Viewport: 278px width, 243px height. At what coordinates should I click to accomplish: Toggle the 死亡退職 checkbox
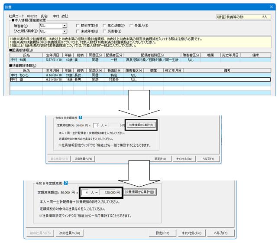pyautogui.click(x=104, y=26)
